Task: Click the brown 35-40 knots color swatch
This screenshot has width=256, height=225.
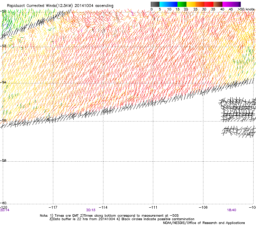Action: [218, 4]
